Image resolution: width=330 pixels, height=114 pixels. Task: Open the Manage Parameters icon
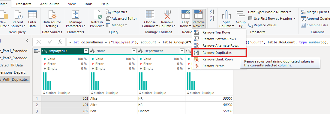click(75, 15)
